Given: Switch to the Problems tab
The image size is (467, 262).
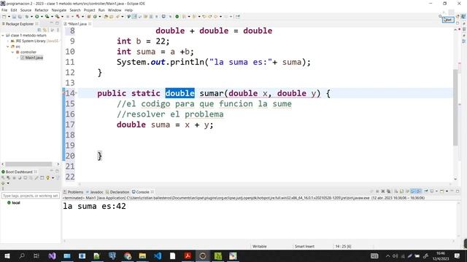Looking at the screenshot, I should (x=73, y=192).
